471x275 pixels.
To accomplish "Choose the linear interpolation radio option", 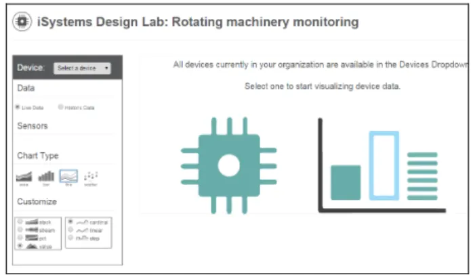I will [x=70, y=230].
